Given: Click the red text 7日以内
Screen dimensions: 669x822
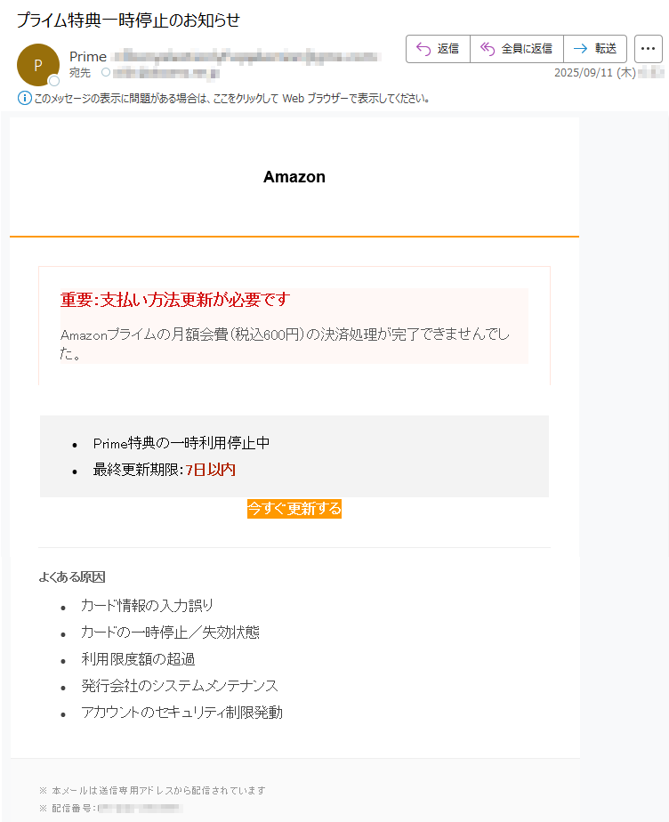Looking at the screenshot, I should [211, 470].
